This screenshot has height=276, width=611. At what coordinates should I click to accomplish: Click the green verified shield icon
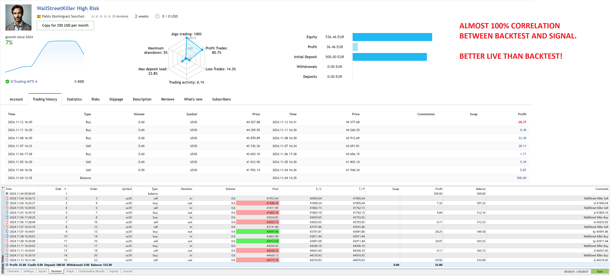[7, 82]
